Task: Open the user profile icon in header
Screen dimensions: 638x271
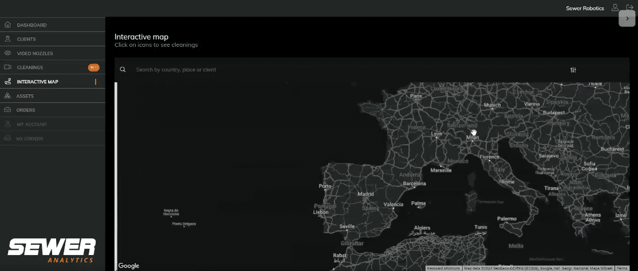Action: [615, 8]
